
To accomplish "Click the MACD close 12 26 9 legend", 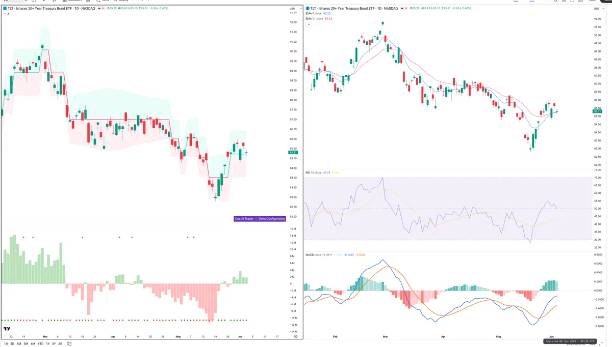I will 319,254.
